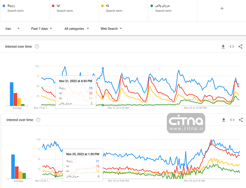Open the Iran region dropdown

pyautogui.click(x=13, y=29)
